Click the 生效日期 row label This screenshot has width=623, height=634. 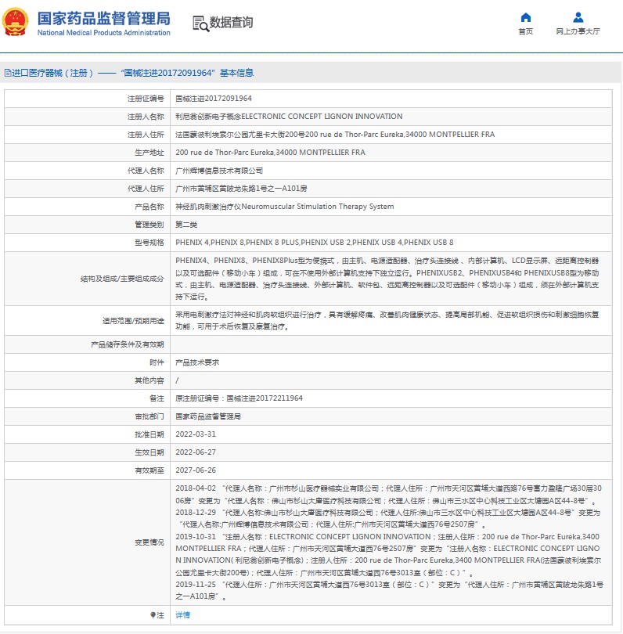coord(149,452)
